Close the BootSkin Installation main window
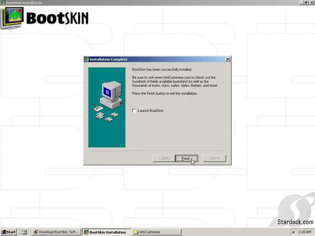315x236 pixels. point(312,2)
